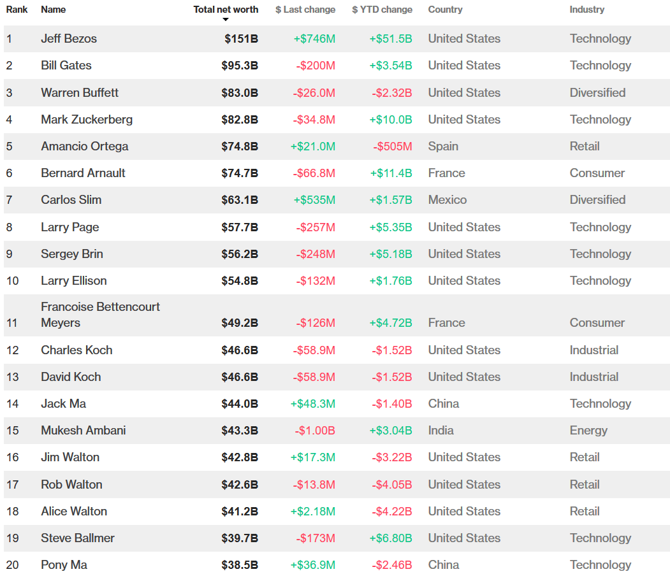The height and width of the screenshot is (574, 670).
Task: Open Larry Page name entry
Action: pyautogui.click(x=69, y=227)
